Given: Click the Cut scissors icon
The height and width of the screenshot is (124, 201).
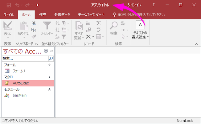Looking at the screenshot, I should coord(34,23).
